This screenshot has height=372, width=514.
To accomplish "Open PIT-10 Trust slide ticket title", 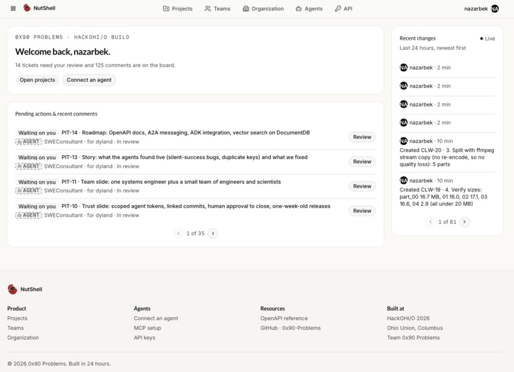I will [x=196, y=206].
